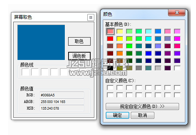Screen dimensions: 196x135
Task: Click the first slot in the 颜色栈 stack
Action: pos(25,72)
